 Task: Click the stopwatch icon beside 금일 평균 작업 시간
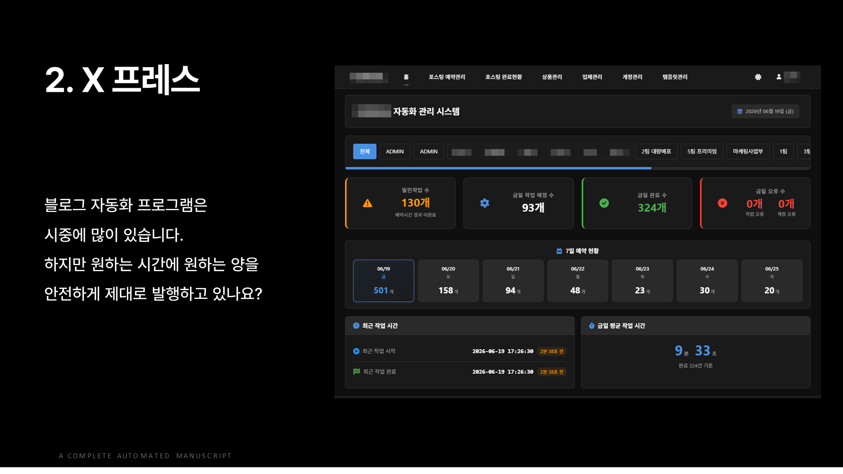coord(591,326)
